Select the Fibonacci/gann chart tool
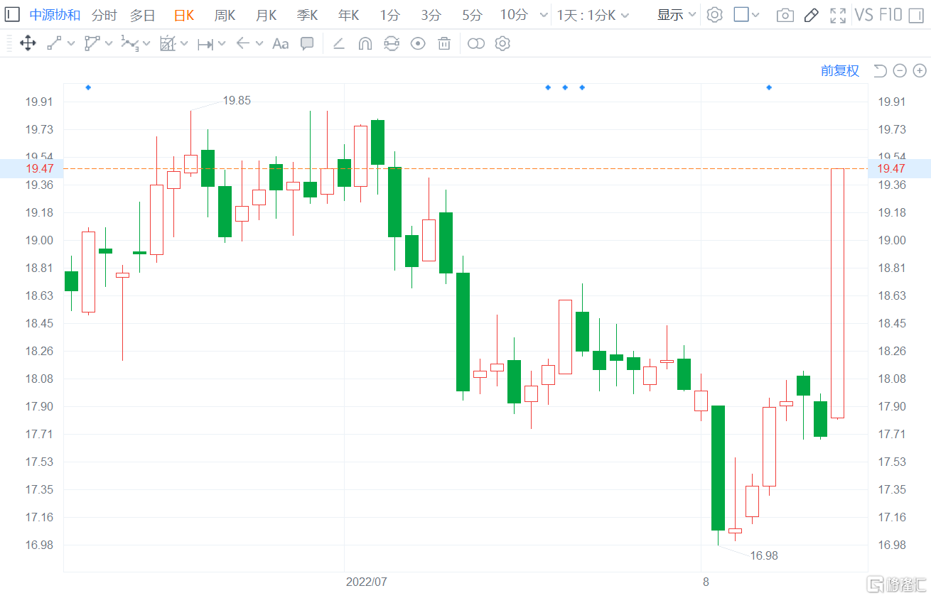 168,43
